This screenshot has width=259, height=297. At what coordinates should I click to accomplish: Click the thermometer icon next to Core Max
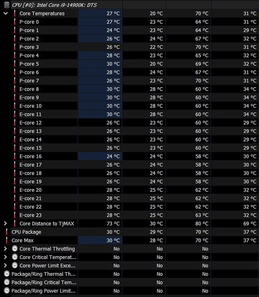tap(7, 240)
